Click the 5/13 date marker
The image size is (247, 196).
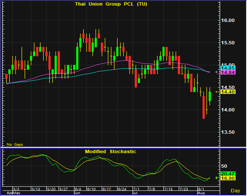(x=36, y=189)
